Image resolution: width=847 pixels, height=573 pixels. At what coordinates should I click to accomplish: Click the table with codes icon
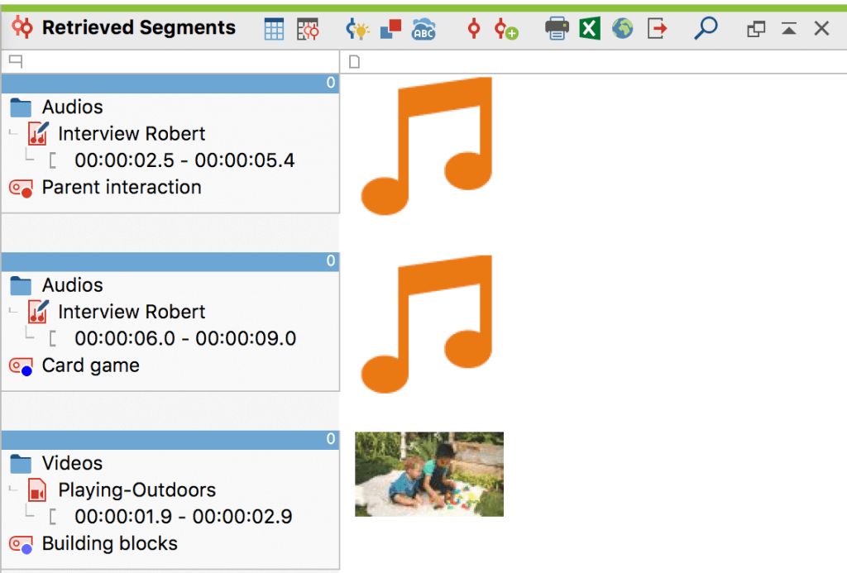pos(308,29)
